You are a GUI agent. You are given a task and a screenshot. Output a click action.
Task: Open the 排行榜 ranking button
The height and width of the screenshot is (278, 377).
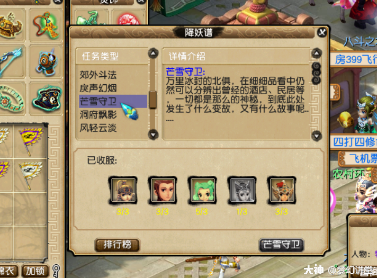(118, 245)
